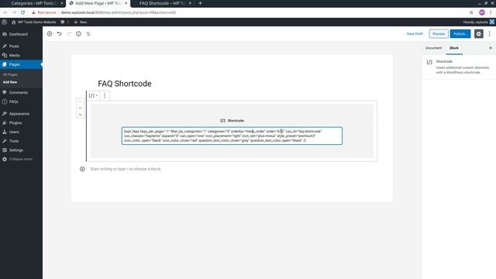
Task: Collapse the admin sidebar menu
Action: pos(21,159)
